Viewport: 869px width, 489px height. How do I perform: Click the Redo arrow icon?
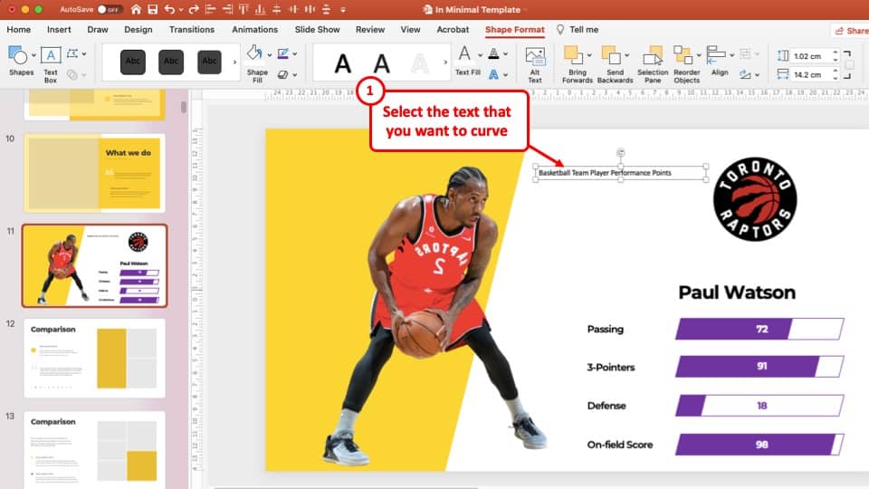[194, 9]
